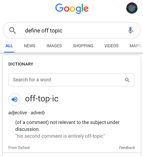Click the Feedback link
Viewport: 143px width, 156px height.
point(127,148)
